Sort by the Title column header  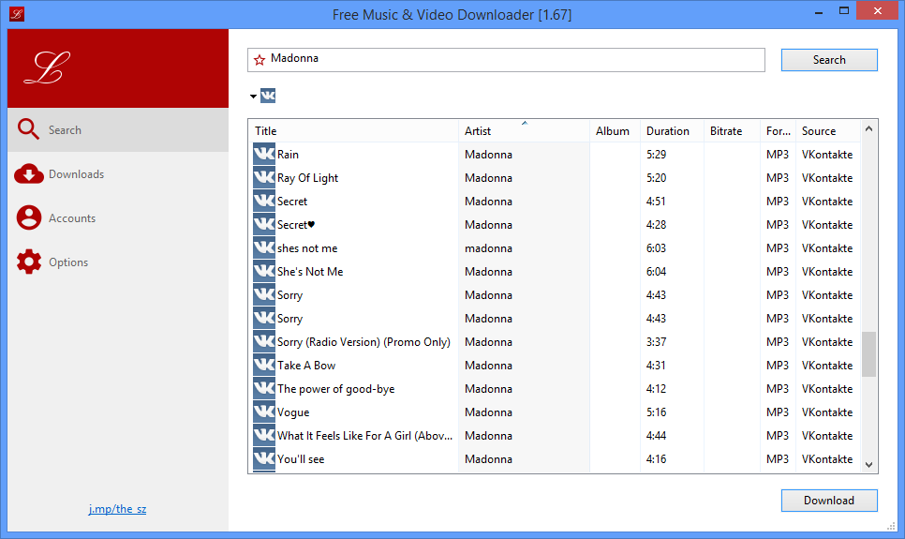coord(353,130)
